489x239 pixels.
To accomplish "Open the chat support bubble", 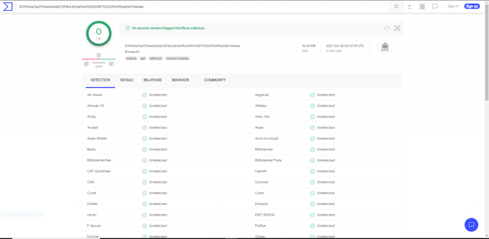I will [471, 225].
